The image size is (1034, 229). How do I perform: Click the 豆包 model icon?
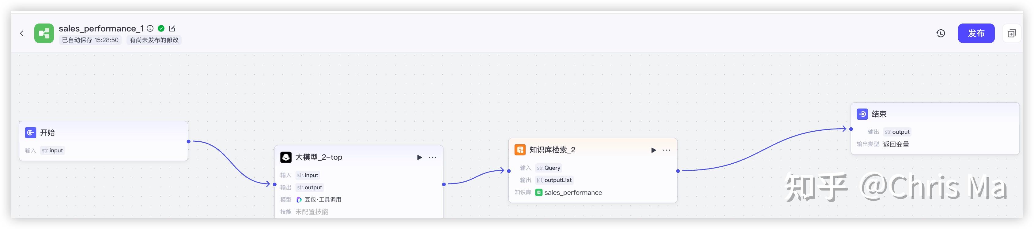point(299,199)
